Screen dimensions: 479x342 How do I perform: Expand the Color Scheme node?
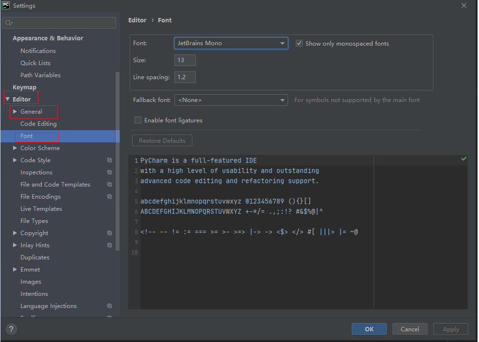[x=15, y=148]
